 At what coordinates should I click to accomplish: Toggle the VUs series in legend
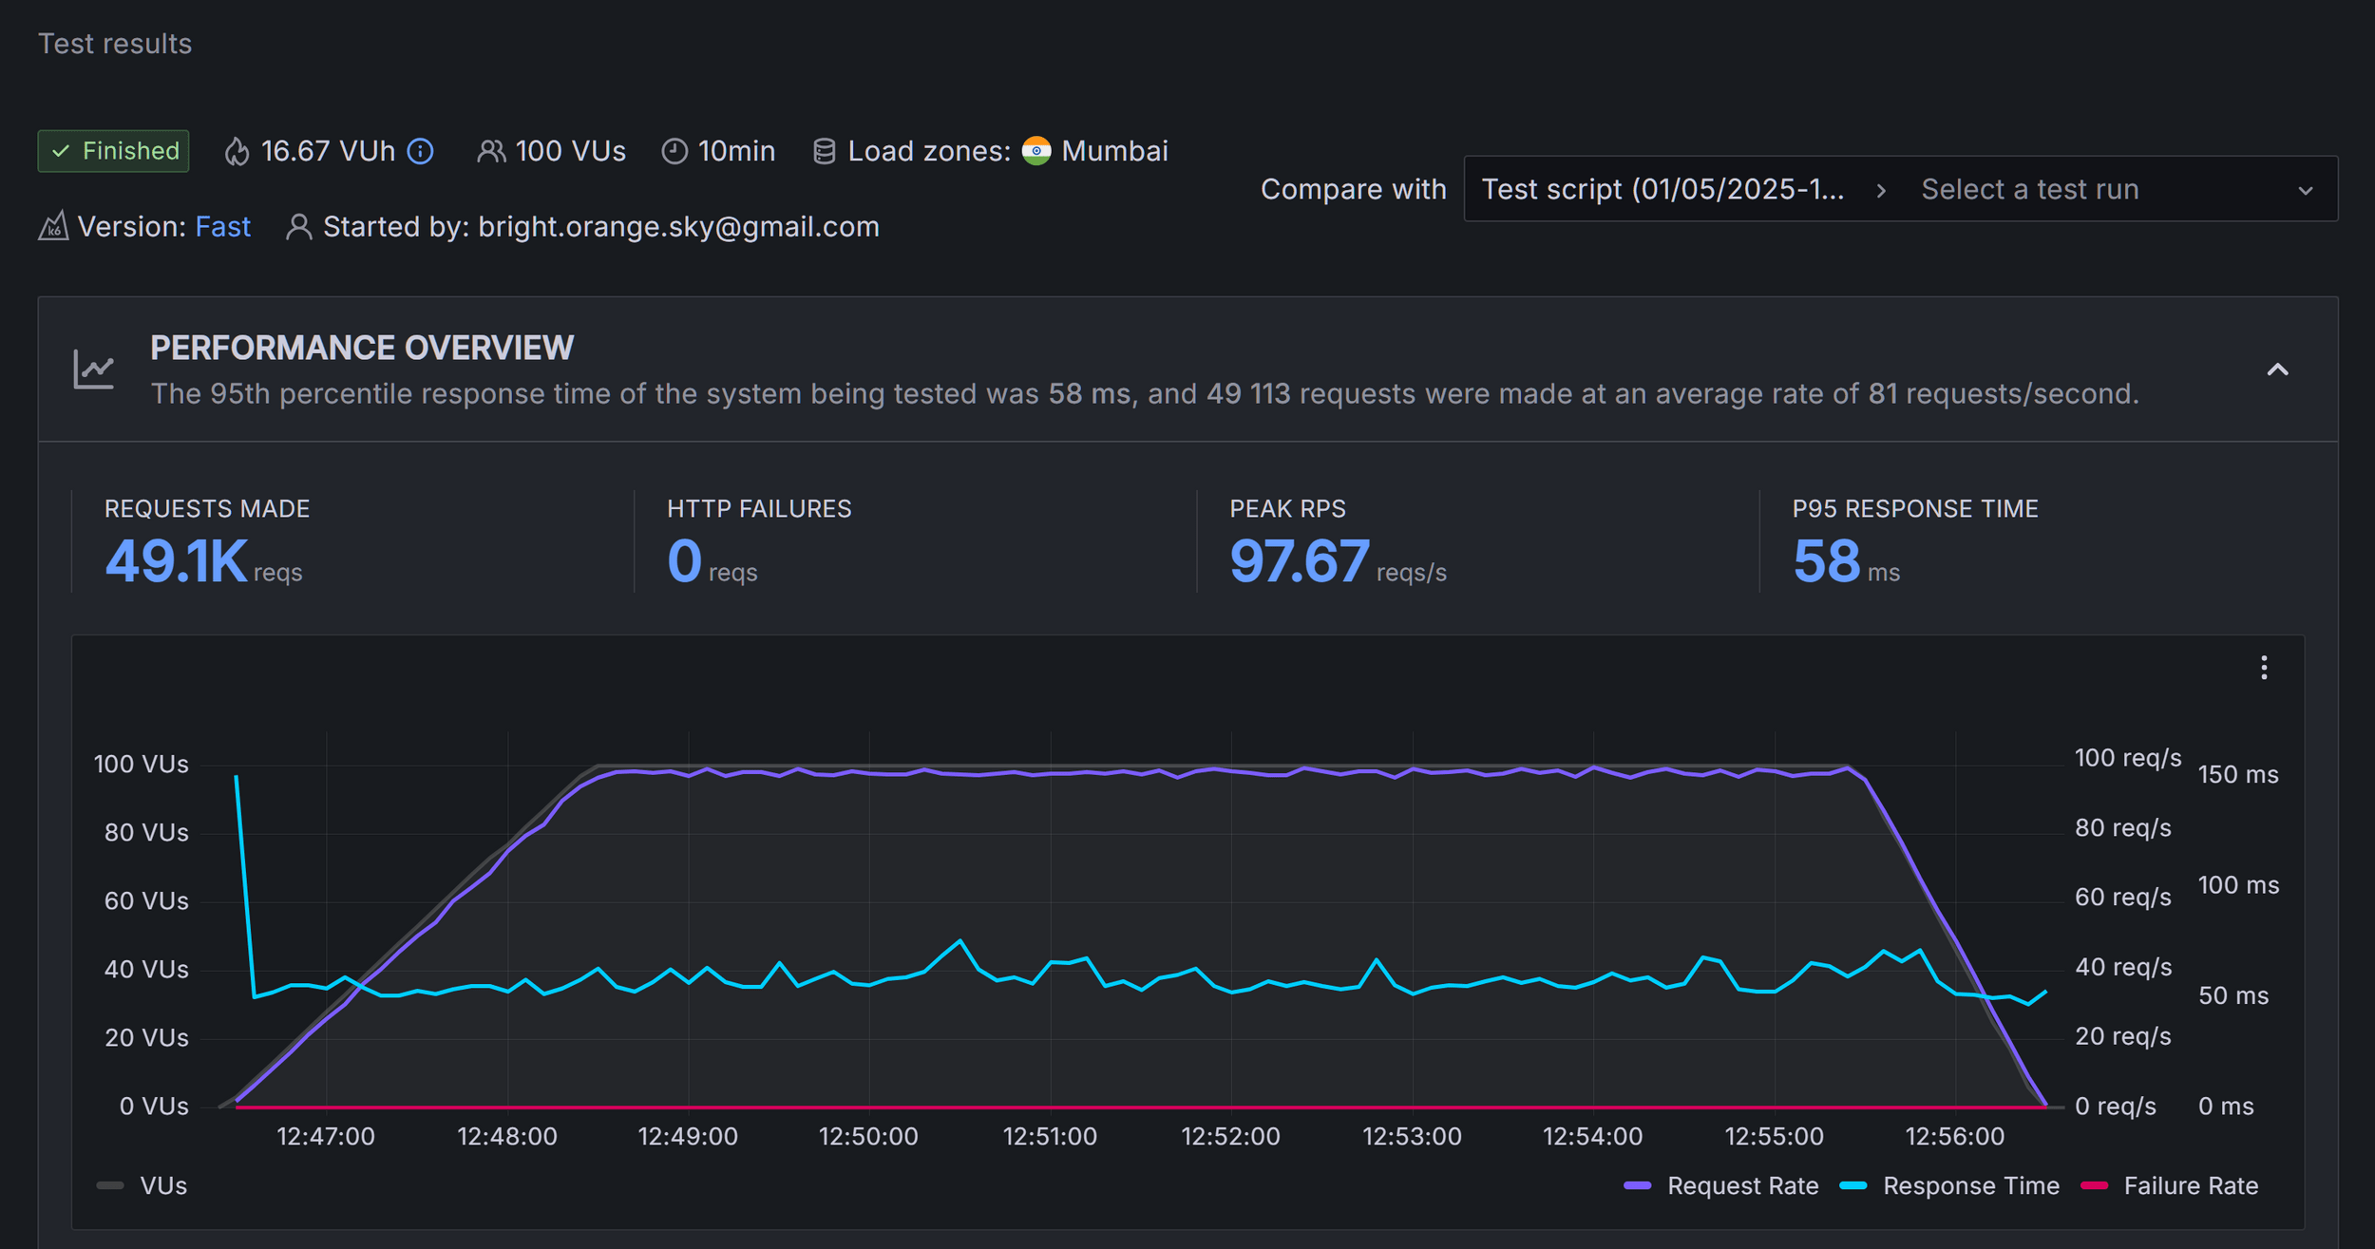[162, 1185]
